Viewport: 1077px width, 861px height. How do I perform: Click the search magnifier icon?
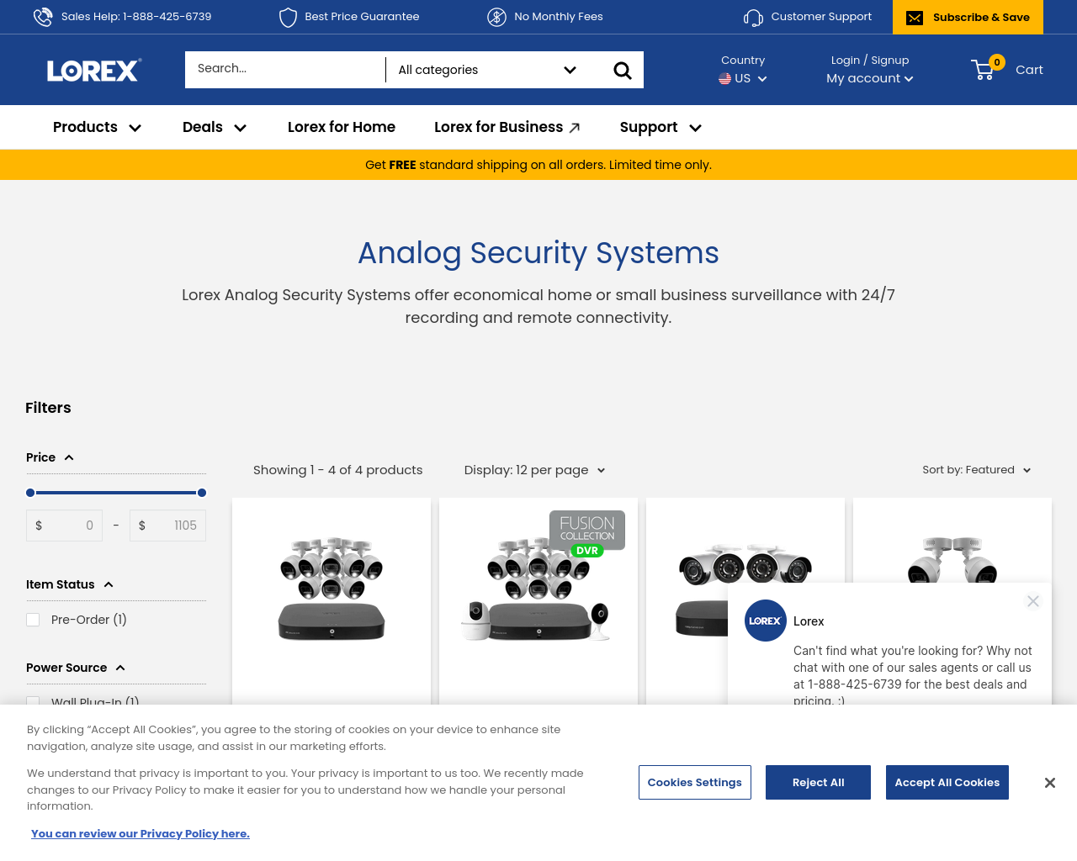[x=623, y=71]
